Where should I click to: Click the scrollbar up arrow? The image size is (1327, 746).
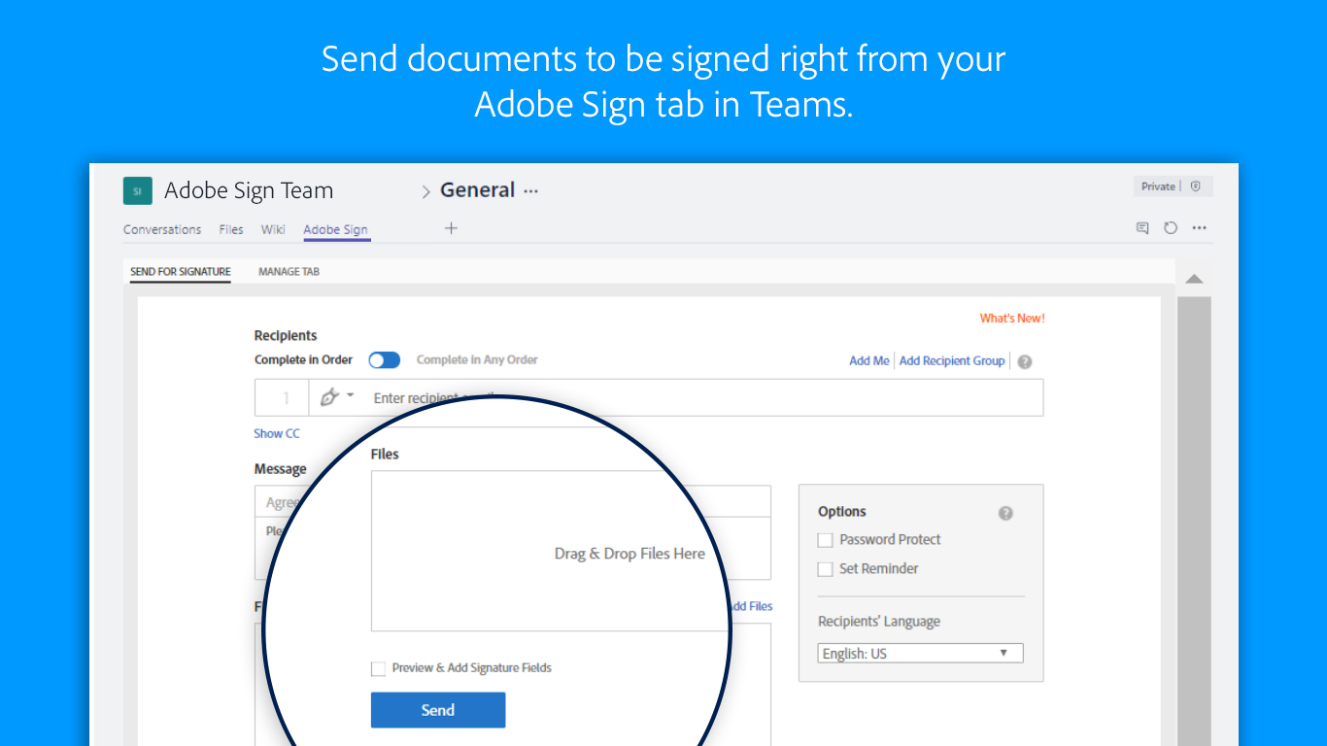tap(1194, 280)
